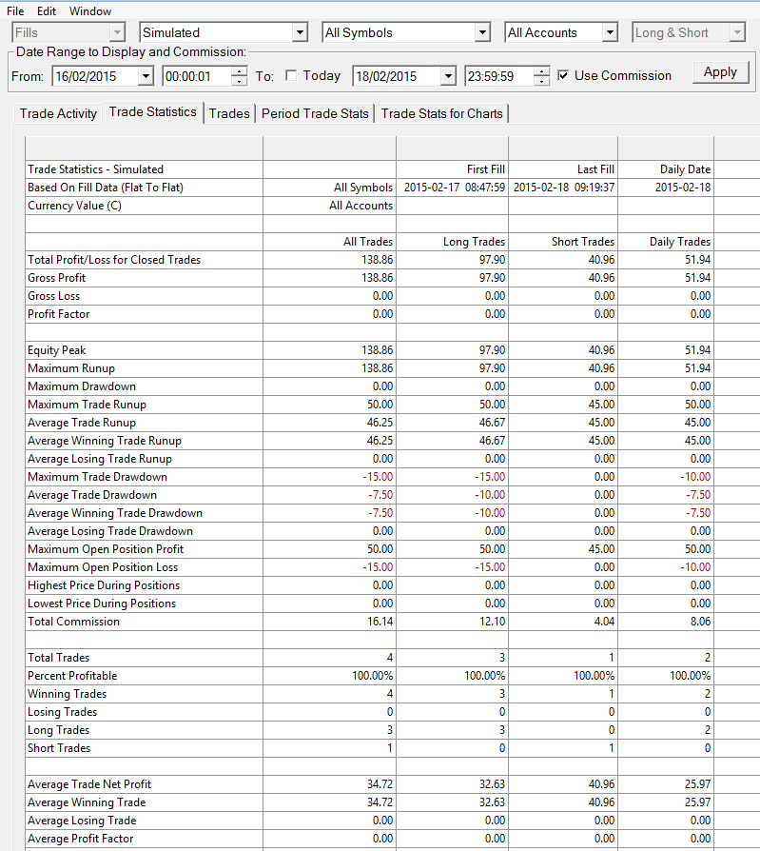Toggle the Today checkbox
This screenshot has width=760, height=851.
(291, 75)
